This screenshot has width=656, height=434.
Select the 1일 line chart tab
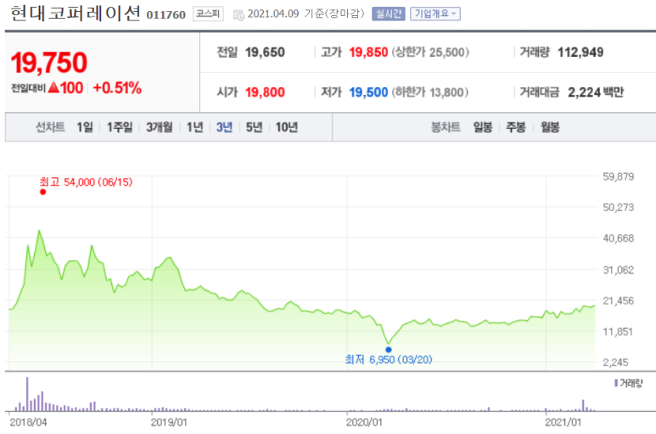coord(85,127)
